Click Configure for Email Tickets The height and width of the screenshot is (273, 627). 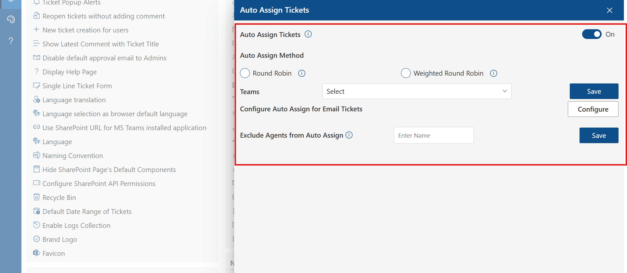593,109
